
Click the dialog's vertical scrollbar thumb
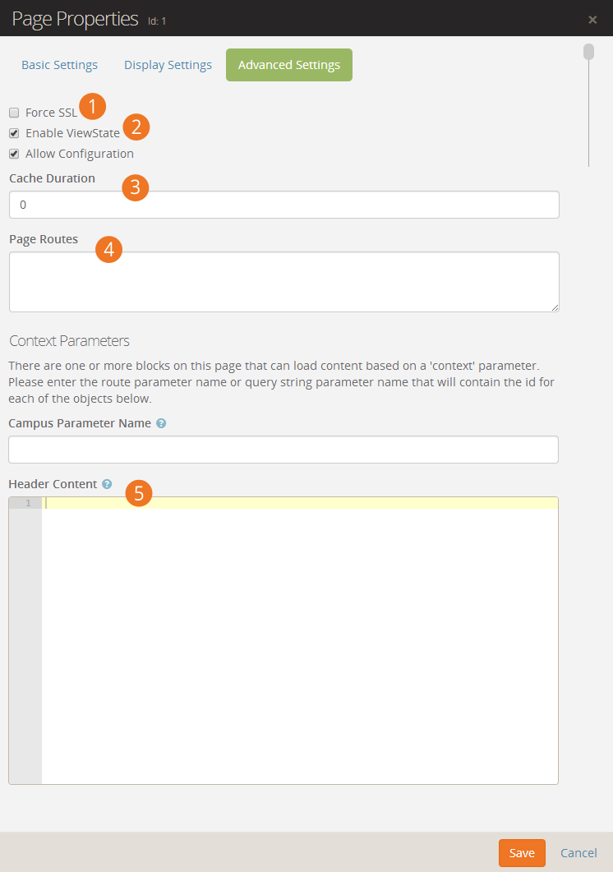point(588,52)
